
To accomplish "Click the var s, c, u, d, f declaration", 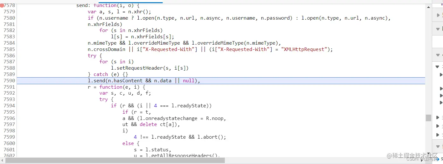I will [x=125, y=93].
